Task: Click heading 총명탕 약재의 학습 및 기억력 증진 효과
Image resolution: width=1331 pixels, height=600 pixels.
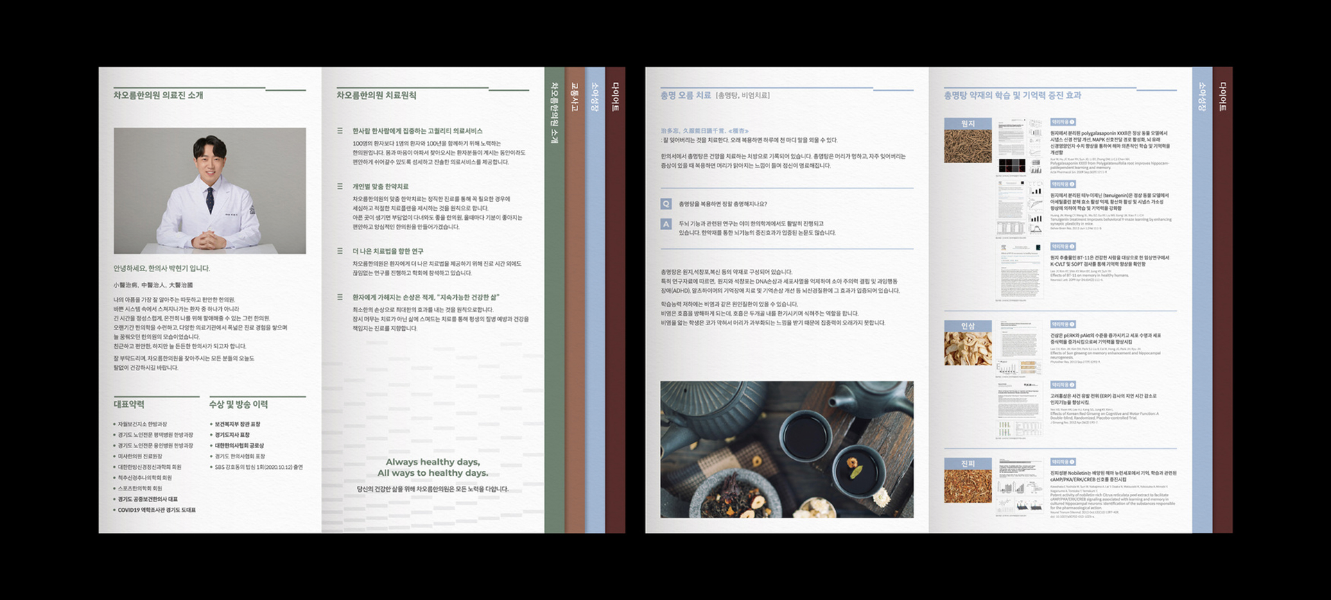Action: click(x=1012, y=95)
